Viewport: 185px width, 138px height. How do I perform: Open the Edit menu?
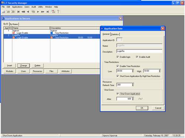tap(8, 7)
